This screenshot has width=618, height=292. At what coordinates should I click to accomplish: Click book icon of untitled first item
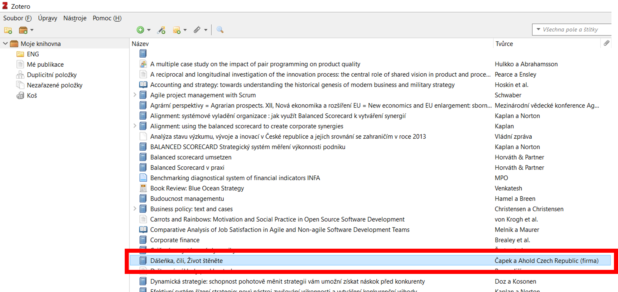(143, 54)
